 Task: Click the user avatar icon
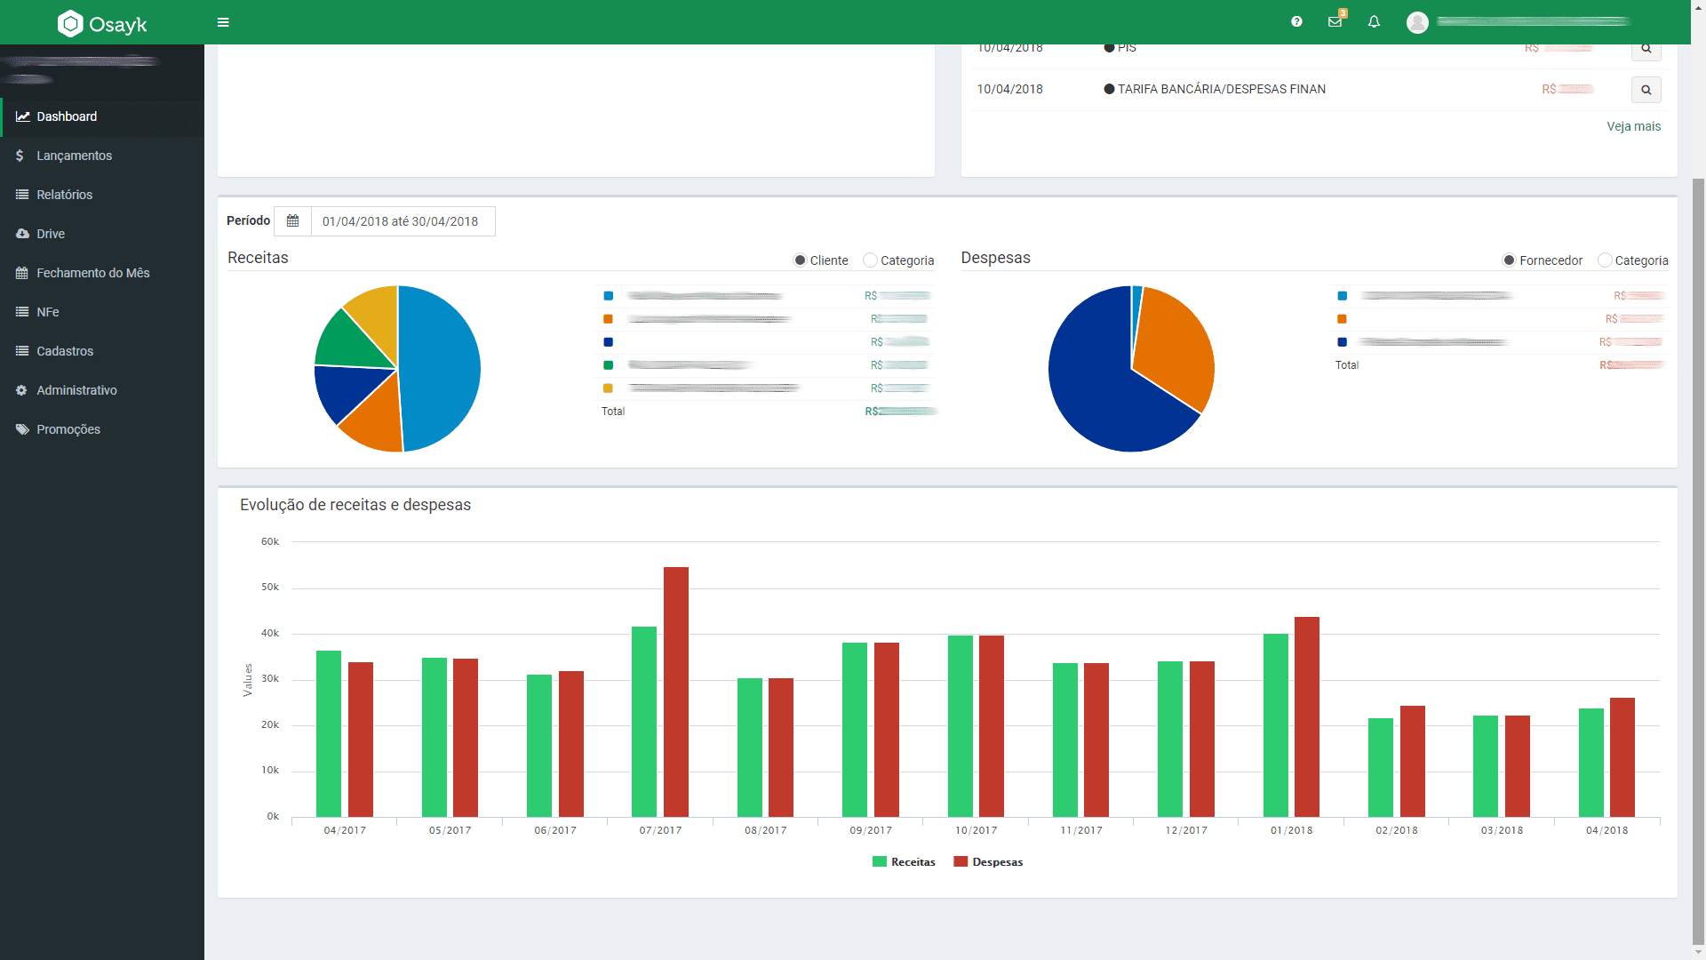pos(1417,22)
